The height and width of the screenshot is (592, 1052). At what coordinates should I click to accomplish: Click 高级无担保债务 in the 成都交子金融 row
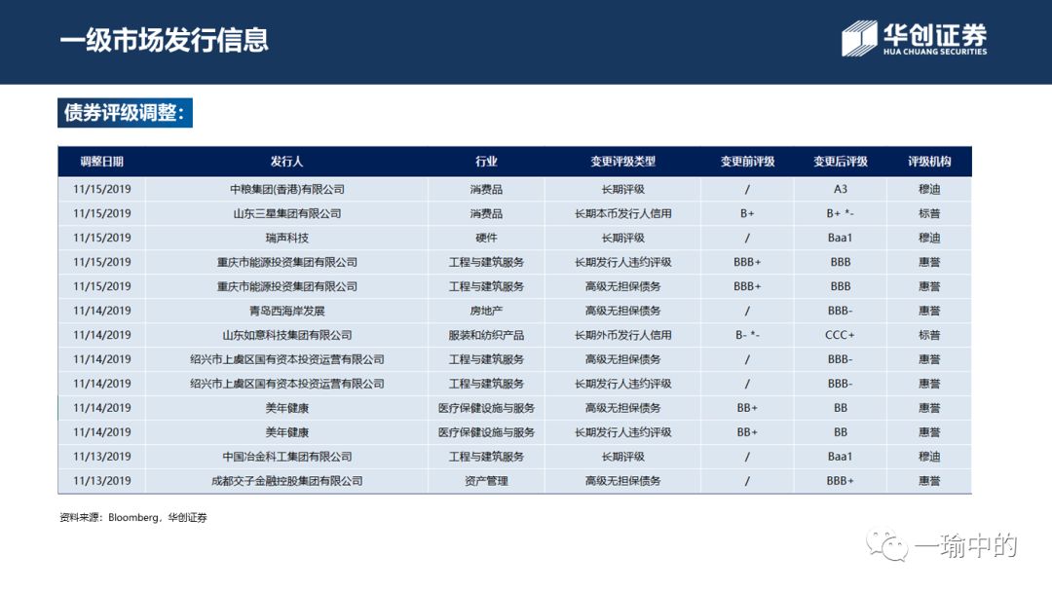tap(623, 481)
